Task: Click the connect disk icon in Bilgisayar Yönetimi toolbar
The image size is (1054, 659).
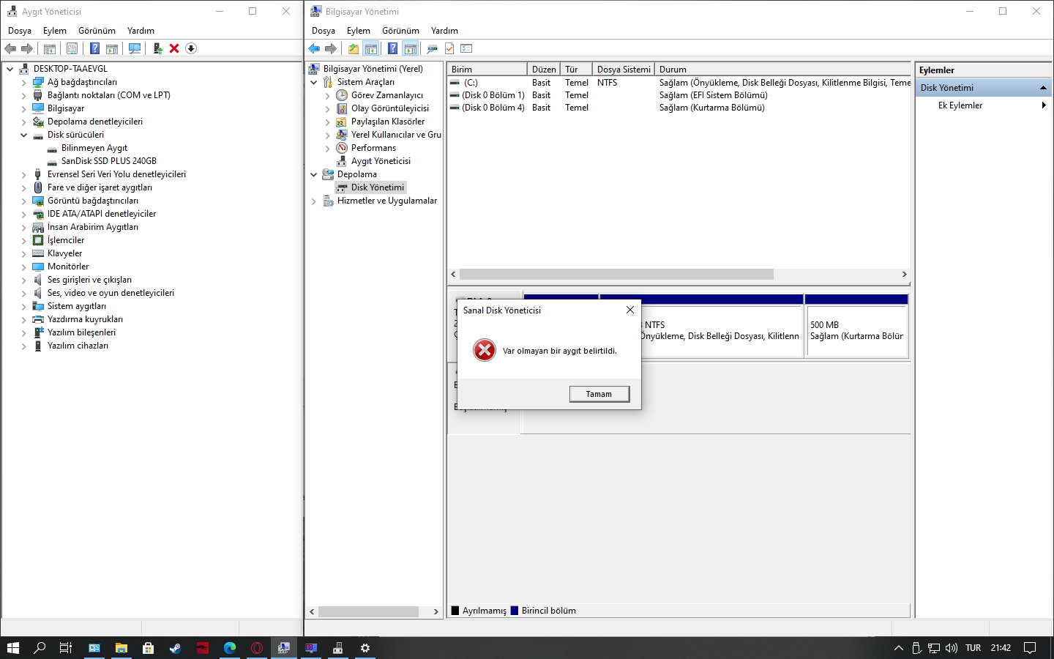Action: 432,48
